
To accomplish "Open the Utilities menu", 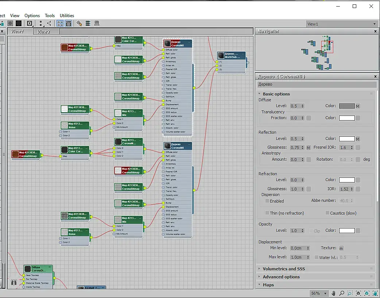I will click(x=67, y=16).
